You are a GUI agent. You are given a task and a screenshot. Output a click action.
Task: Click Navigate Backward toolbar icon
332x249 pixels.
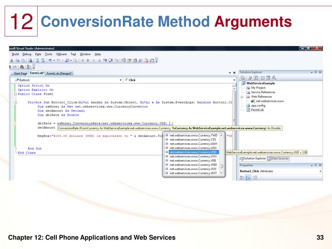pyautogui.click(x=67, y=61)
